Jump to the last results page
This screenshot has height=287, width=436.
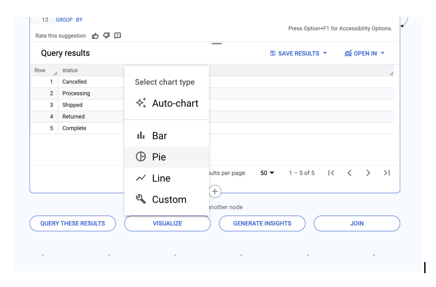(387, 173)
